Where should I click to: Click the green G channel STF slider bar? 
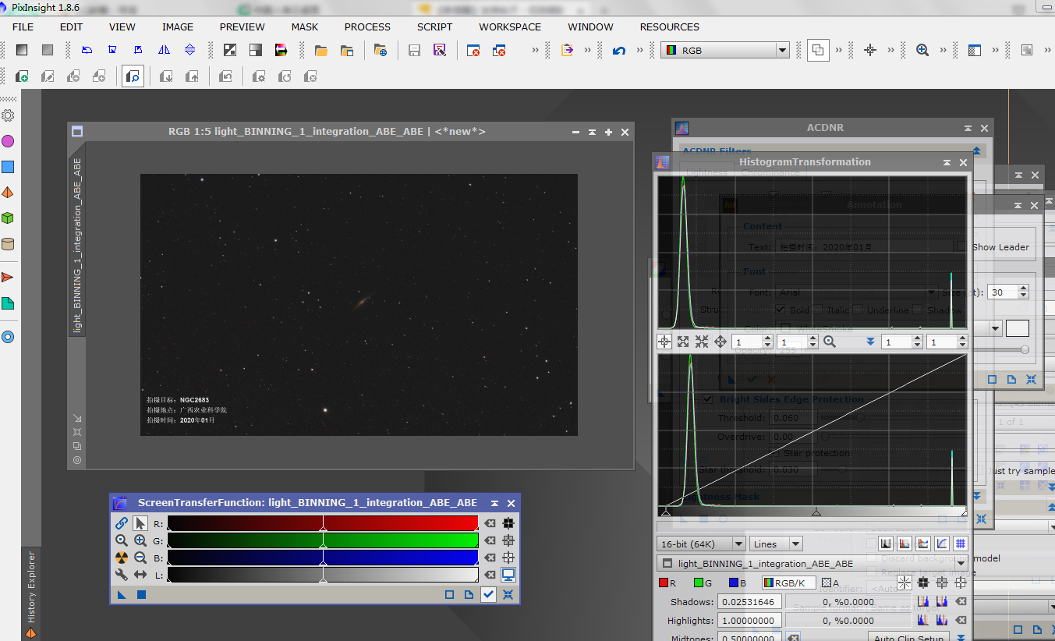(323, 540)
